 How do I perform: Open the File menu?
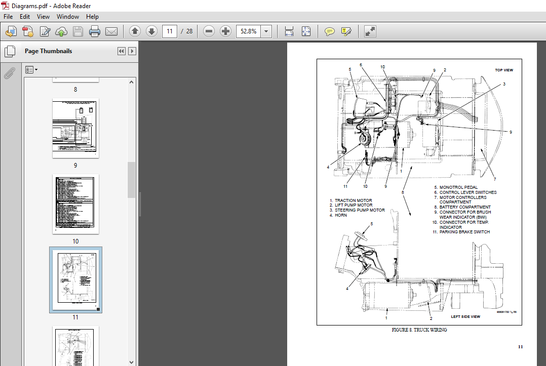(x=8, y=16)
